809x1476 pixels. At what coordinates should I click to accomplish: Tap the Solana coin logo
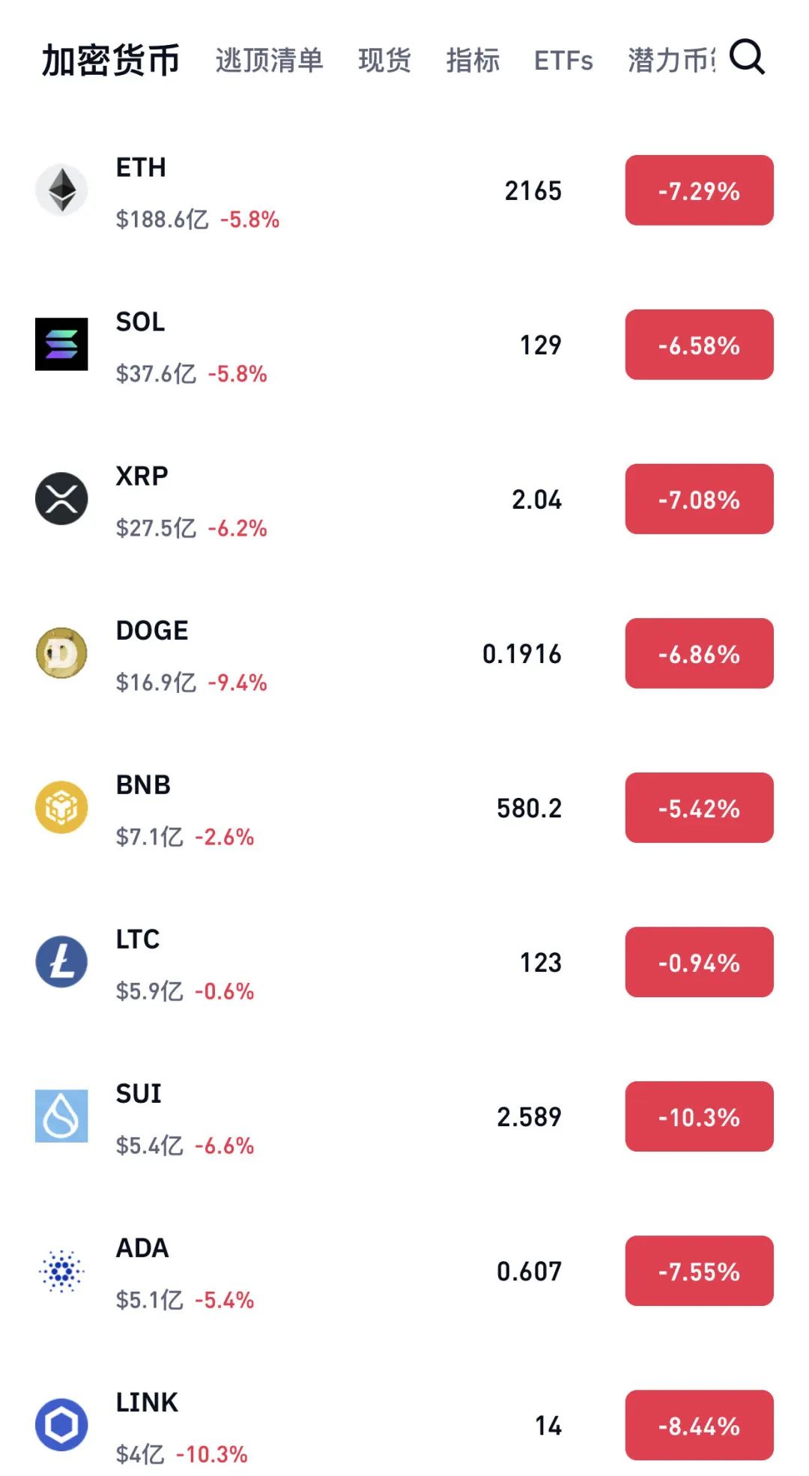(61, 345)
